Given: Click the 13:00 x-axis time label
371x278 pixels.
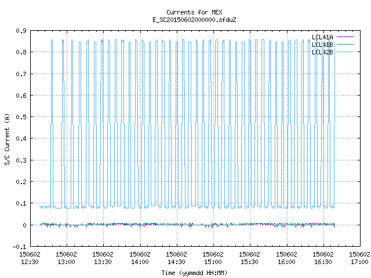Looking at the screenshot, I should (x=66, y=262).
